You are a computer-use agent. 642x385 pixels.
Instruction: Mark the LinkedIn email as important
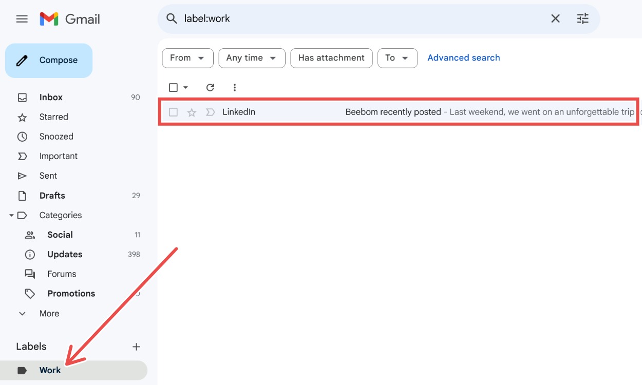click(x=210, y=111)
